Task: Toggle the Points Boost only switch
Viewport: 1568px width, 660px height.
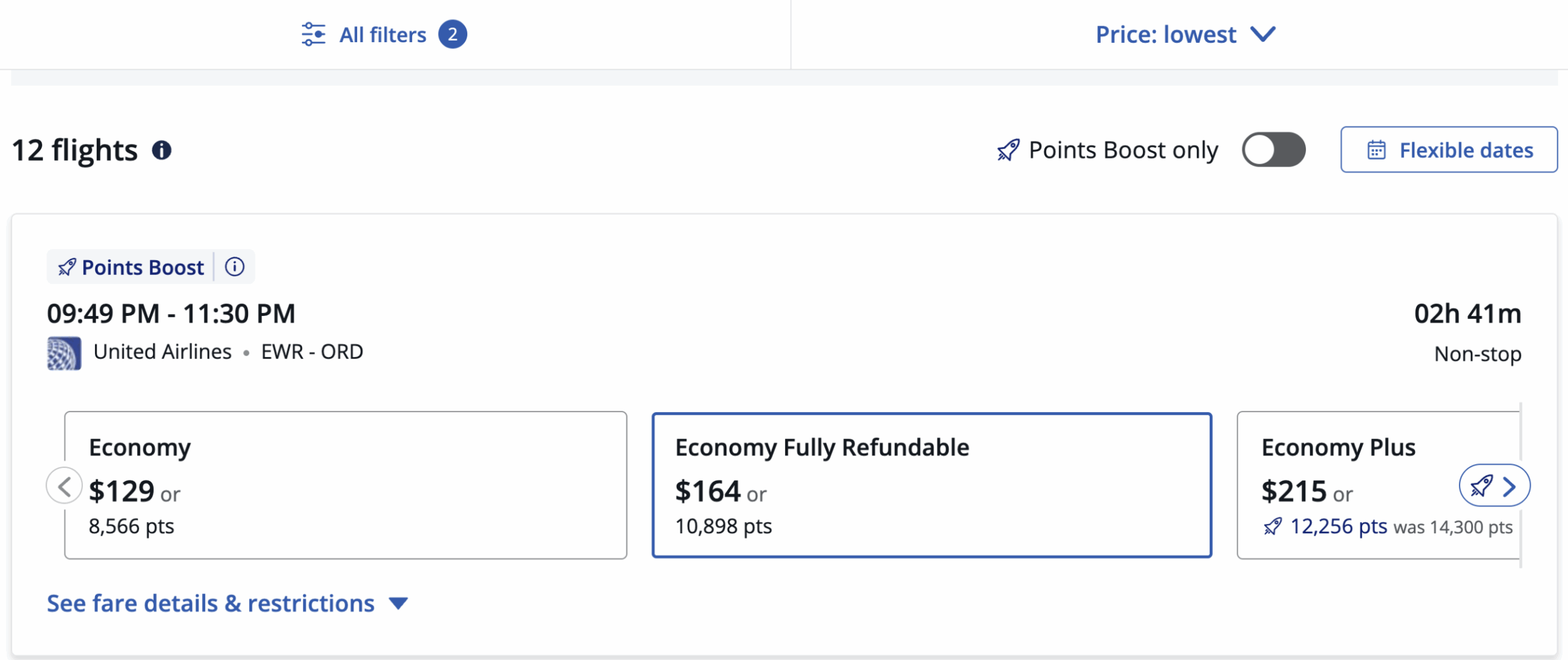Action: tap(1273, 150)
